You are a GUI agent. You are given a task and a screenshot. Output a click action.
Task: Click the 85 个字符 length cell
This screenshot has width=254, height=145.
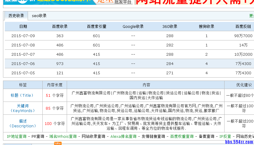55,108
